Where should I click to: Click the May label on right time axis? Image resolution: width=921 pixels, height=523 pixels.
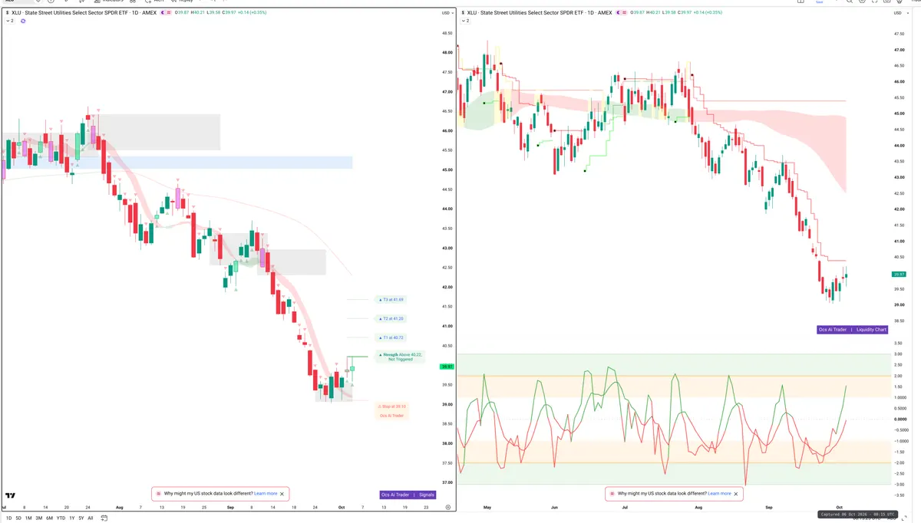(x=487, y=508)
